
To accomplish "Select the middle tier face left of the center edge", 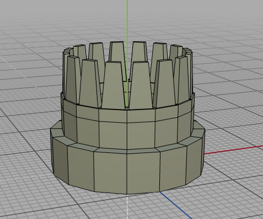I will pos(113,135).
